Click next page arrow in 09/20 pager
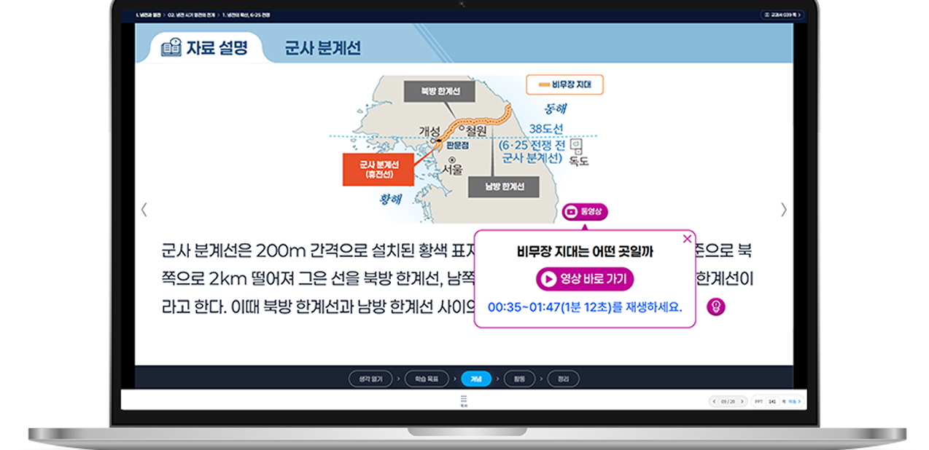The width and height of the screenshot is (929, 450). click(x=742, y=401)
